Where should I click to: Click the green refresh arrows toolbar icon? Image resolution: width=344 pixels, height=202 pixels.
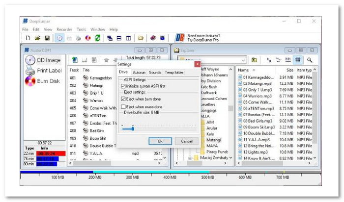coord(97,38)
